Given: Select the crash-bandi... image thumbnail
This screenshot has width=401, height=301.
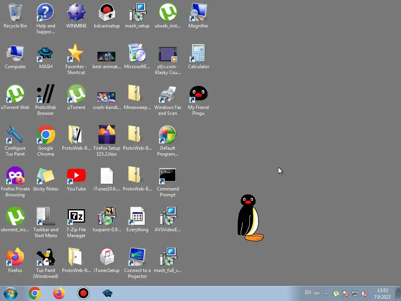Looking at the screenshot, I should 107,97.
